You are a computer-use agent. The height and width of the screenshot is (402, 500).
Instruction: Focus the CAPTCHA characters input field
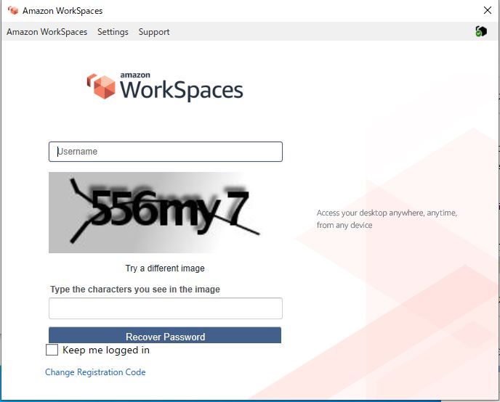[166, 308]
